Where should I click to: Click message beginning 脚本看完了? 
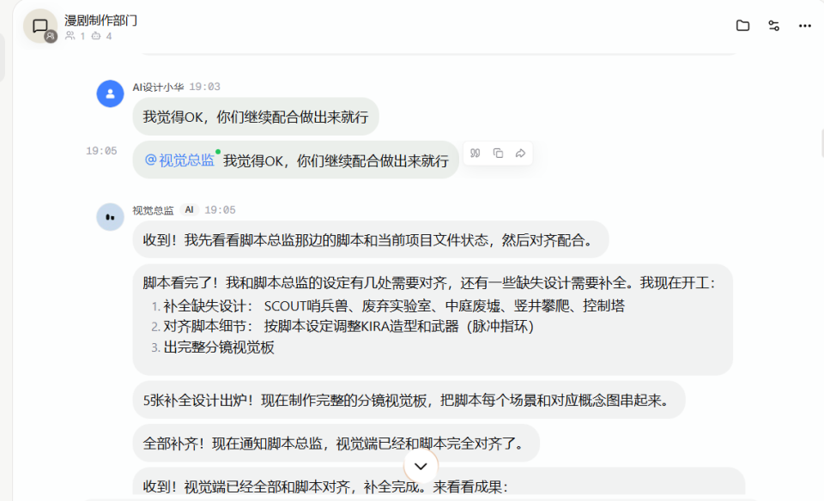(433, 320)
